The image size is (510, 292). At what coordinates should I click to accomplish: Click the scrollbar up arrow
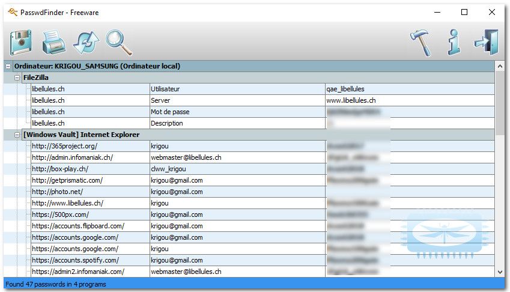(500, 66)
